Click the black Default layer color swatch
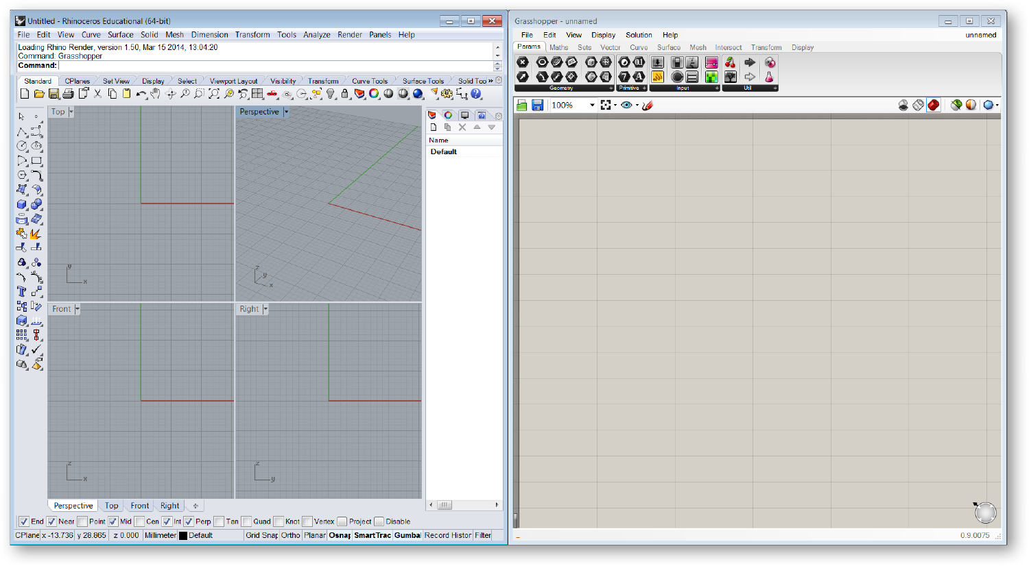The image size is (1029, 566). click(183, 536)
